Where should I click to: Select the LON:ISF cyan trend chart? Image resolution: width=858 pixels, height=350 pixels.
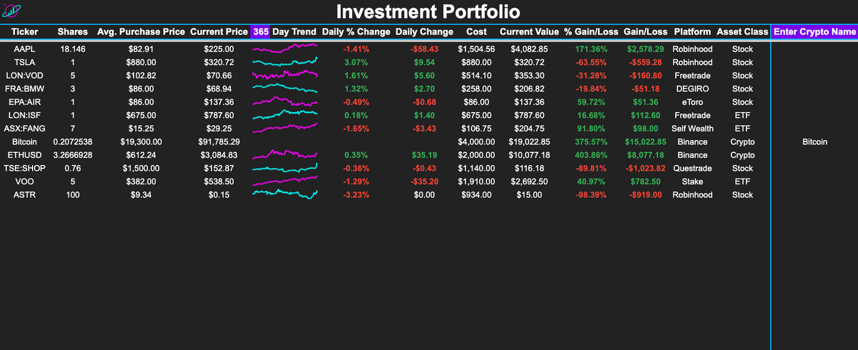[x=284, y=114]
